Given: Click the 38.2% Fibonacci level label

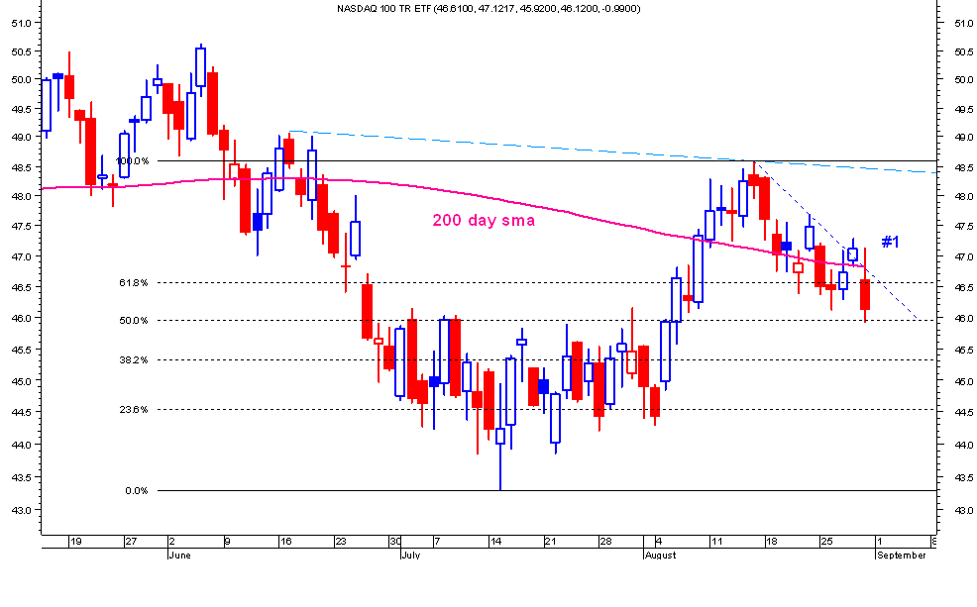Looking at the screenshot, I should pyautogui.click(x=134, y=359).
